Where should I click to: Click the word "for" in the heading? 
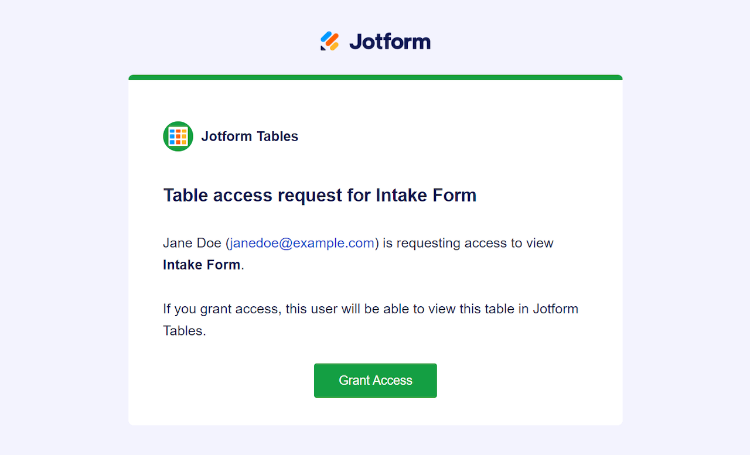pyautogui.click(x=359, y=195)
